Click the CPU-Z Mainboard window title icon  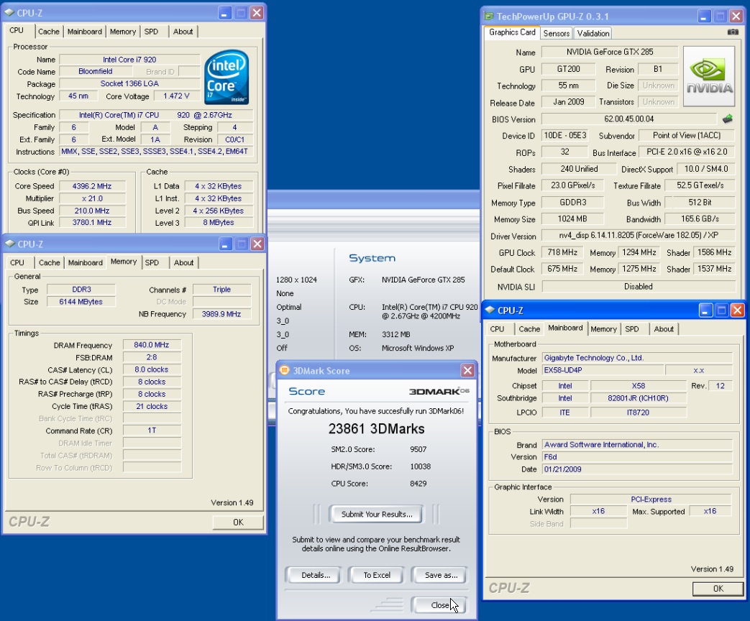pyautogui.click(x=490, y=310)
